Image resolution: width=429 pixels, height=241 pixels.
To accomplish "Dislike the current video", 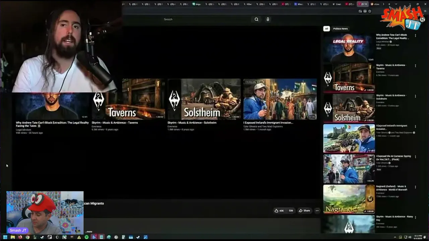I will pos(291,211).
